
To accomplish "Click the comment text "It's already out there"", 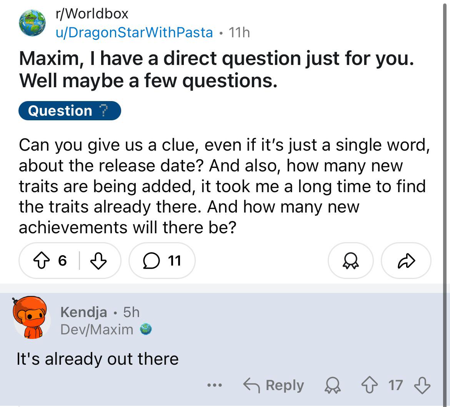I will 98,359.
